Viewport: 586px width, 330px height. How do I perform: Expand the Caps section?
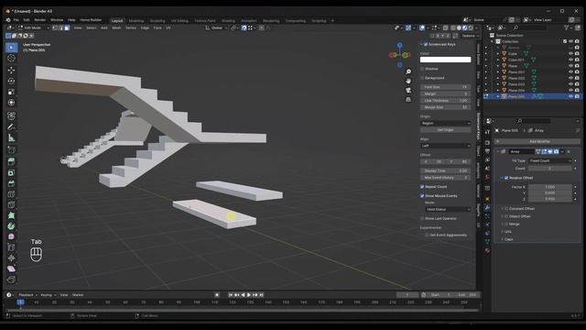tap(509, 239)
